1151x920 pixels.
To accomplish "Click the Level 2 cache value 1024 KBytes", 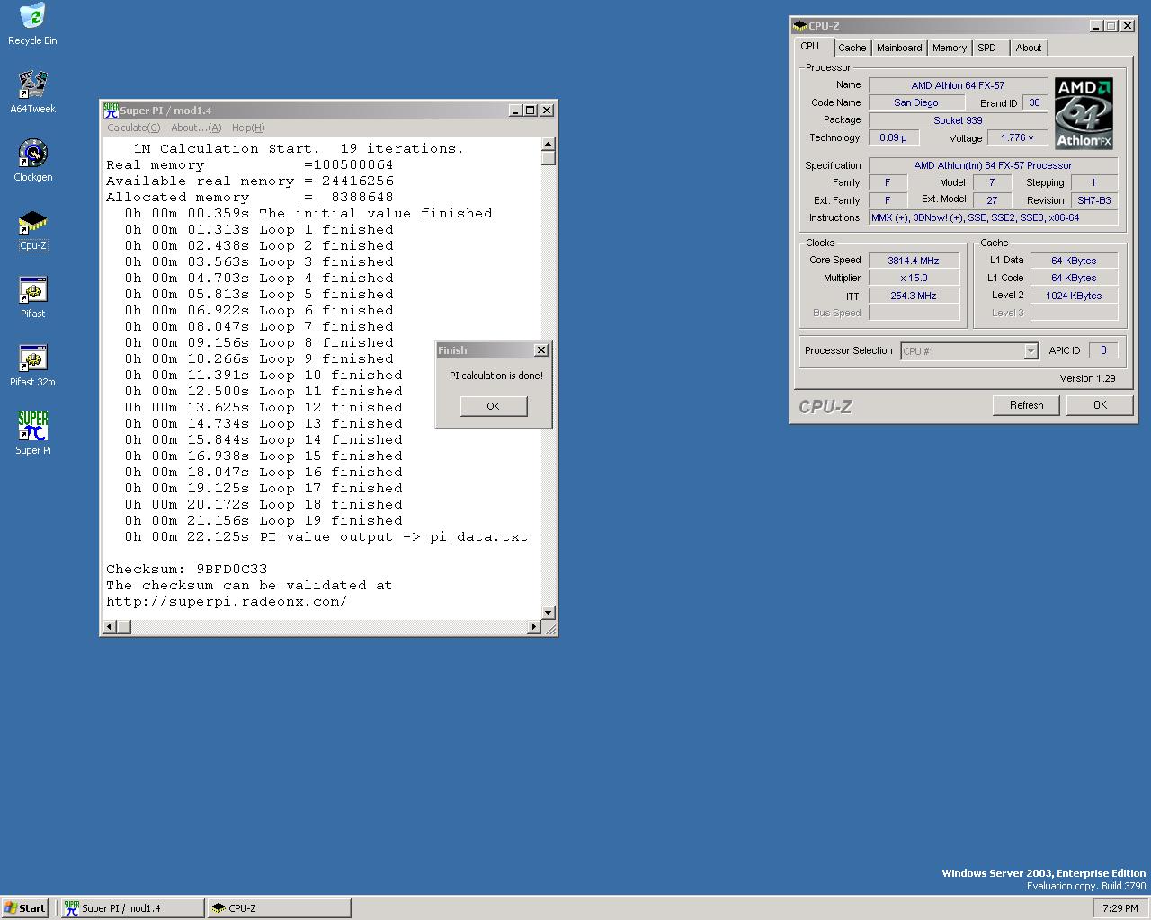I will 1074,296.
